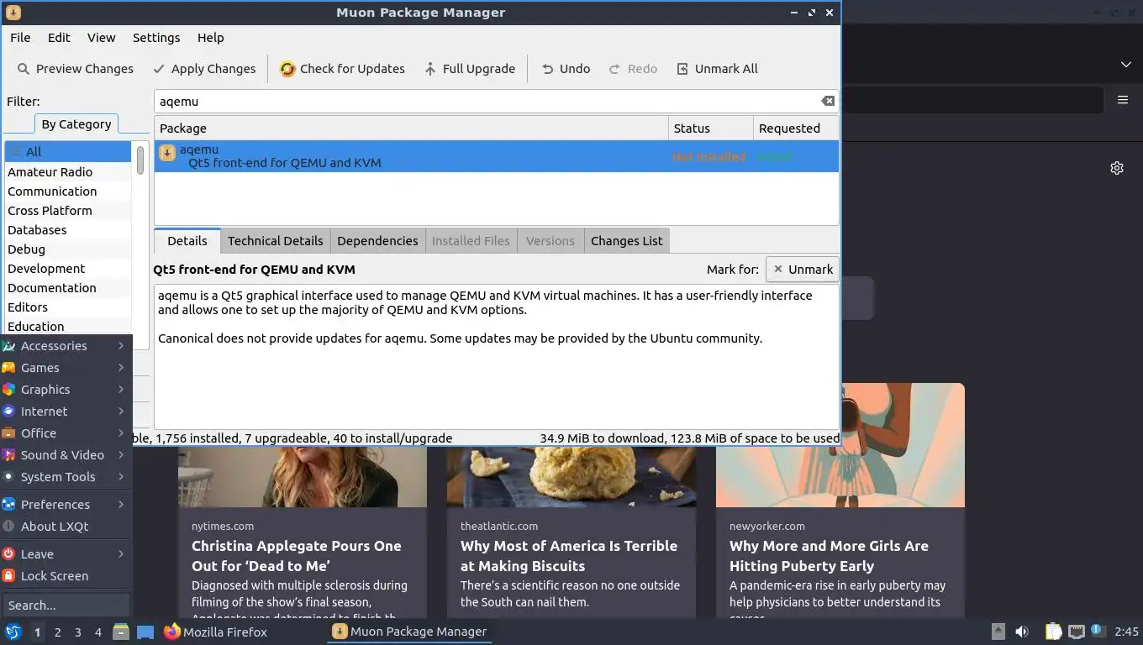This screenshot has height=645, width=1143.
Task: Sort by the Requested column header
Action: pos(796,128)
